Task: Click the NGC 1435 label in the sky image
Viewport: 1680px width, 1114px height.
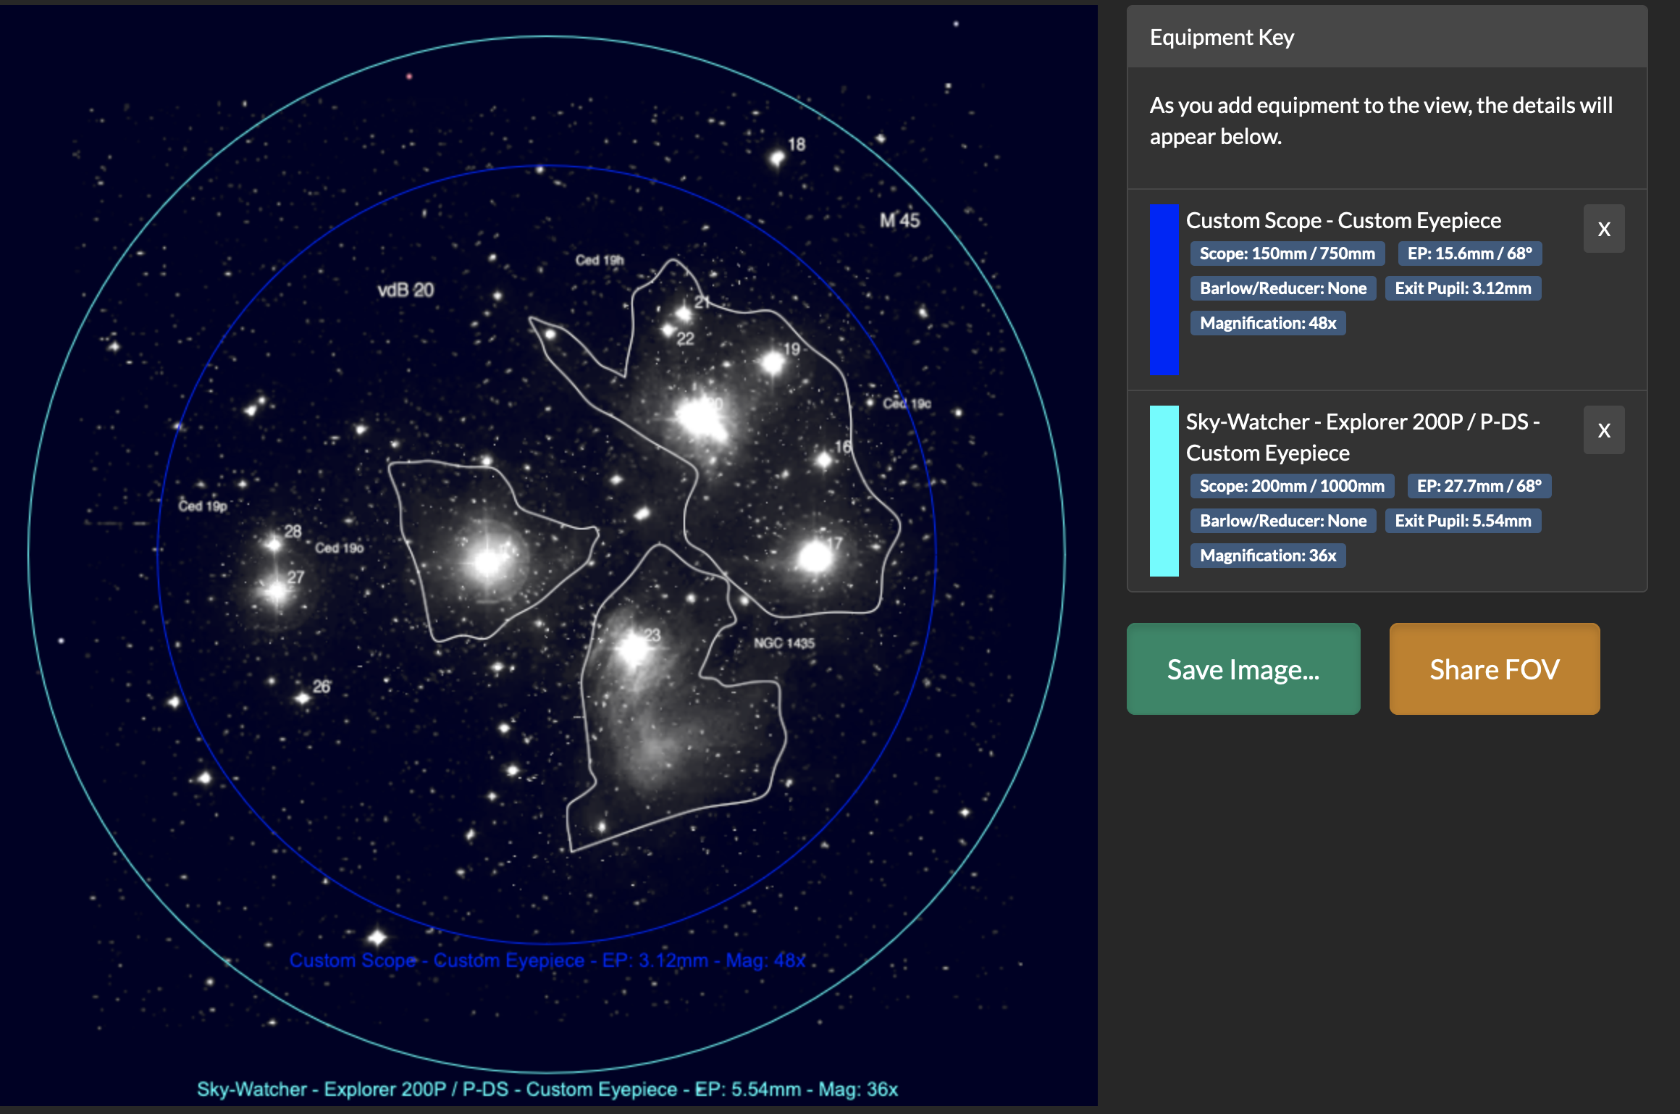Action: [x=784, y=643]
